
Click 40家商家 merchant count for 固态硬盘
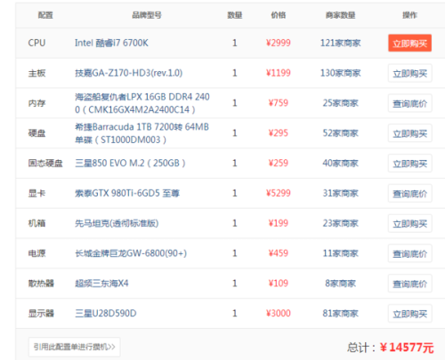(x=341, y=163)
